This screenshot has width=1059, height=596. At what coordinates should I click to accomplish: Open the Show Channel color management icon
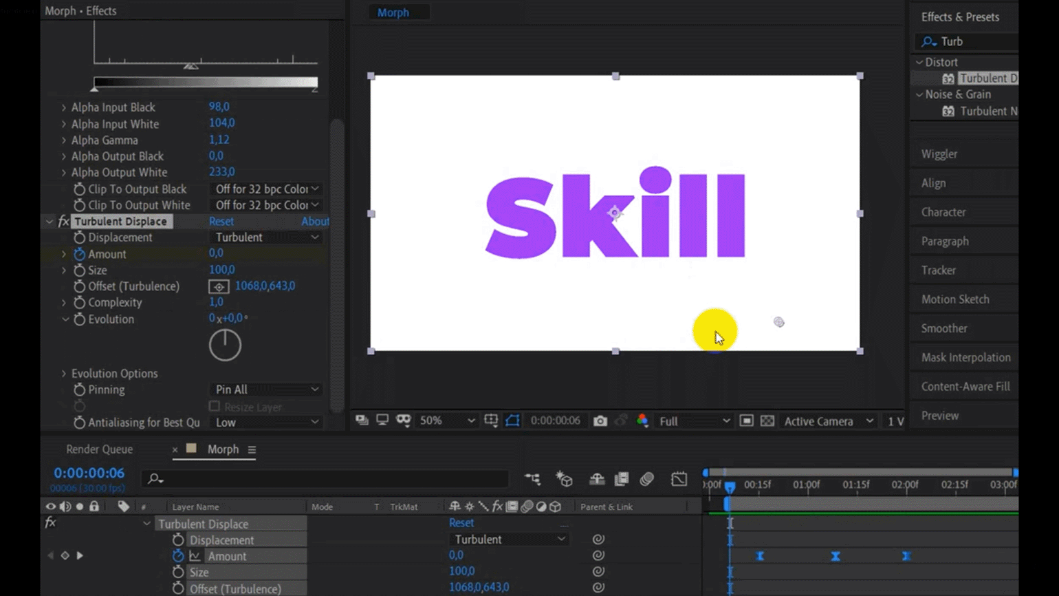(642, 421)
